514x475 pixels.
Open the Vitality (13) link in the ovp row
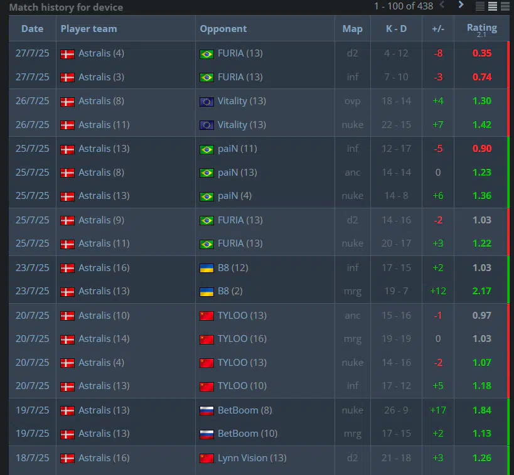[x=242, y=101]
